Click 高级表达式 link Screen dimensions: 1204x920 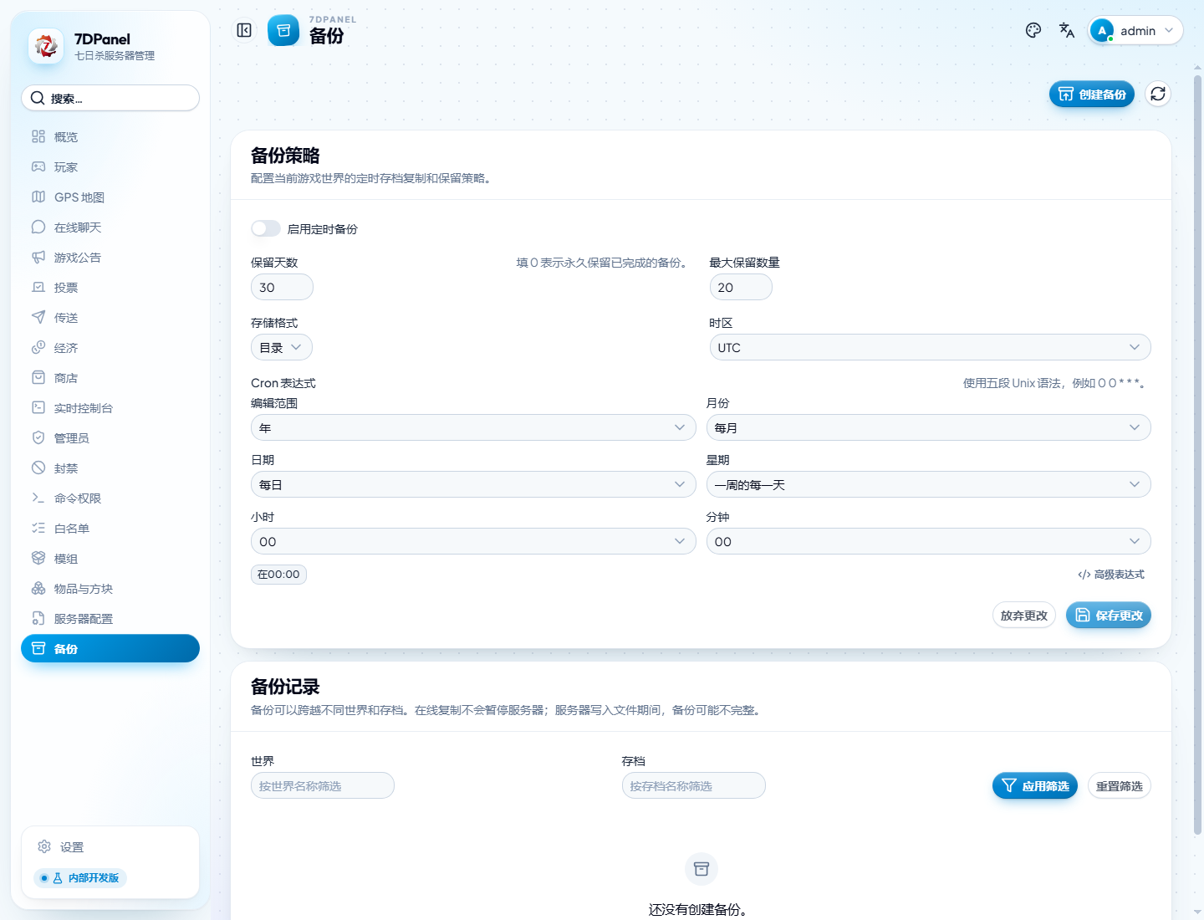tap(1111, 575)
